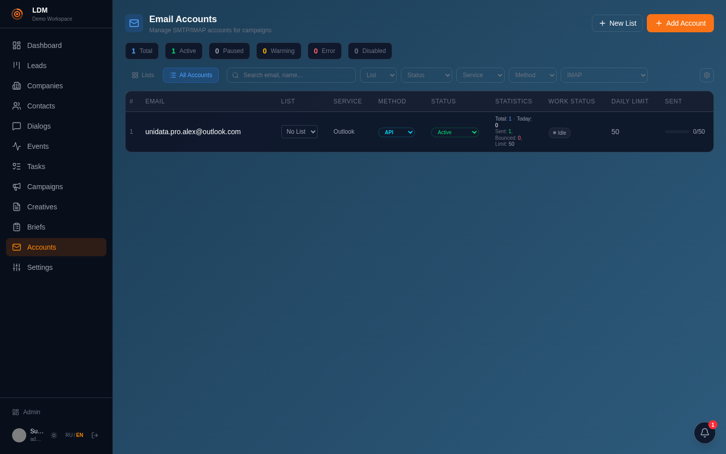Click the user avatar

click(x=19, y=435)
